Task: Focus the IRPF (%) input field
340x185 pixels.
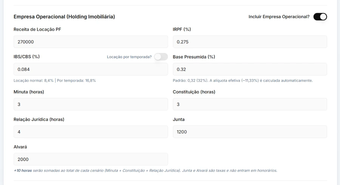Action: tap(250, 42)
